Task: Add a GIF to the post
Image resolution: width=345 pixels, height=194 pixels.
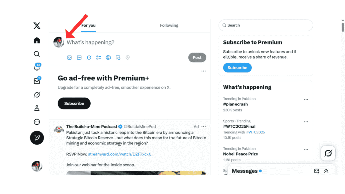Action: [79, 58]
